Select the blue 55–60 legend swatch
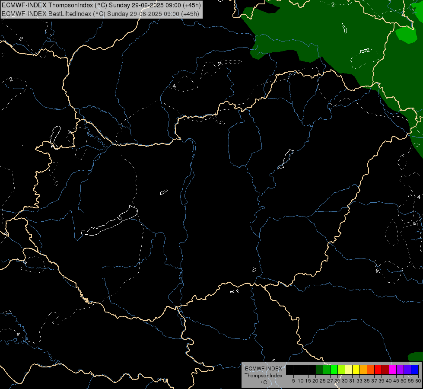Viewport: 423px width, 389px height. click(415, 370)
